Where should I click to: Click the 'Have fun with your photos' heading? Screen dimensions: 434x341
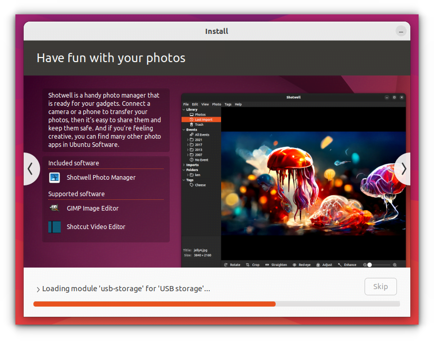111,58
